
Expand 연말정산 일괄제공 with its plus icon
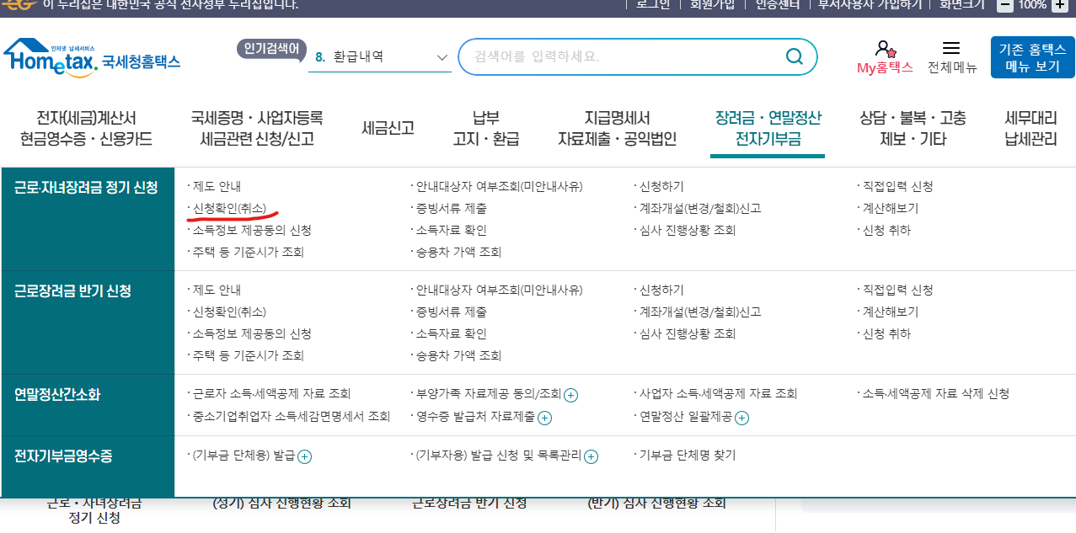click(x=741, y=418)
